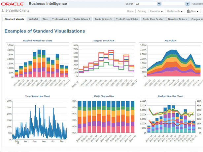Click the 300K label in Time Series chart

point(10,101)
